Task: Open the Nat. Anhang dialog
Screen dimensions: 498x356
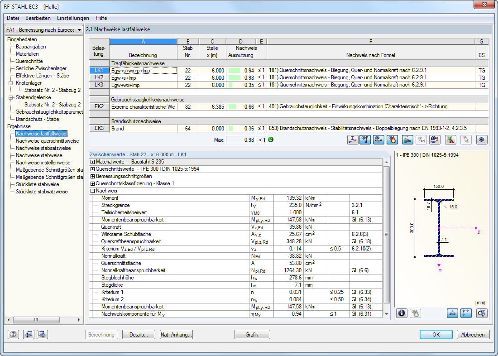Action: (176, 334)
